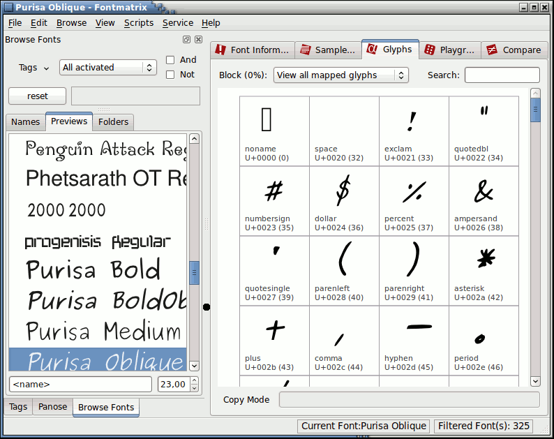Open the Service menu
Screen dimensions: 554x439
coord(178,23)
